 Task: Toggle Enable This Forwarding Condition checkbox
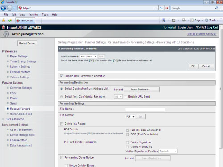tap(62, 76)
